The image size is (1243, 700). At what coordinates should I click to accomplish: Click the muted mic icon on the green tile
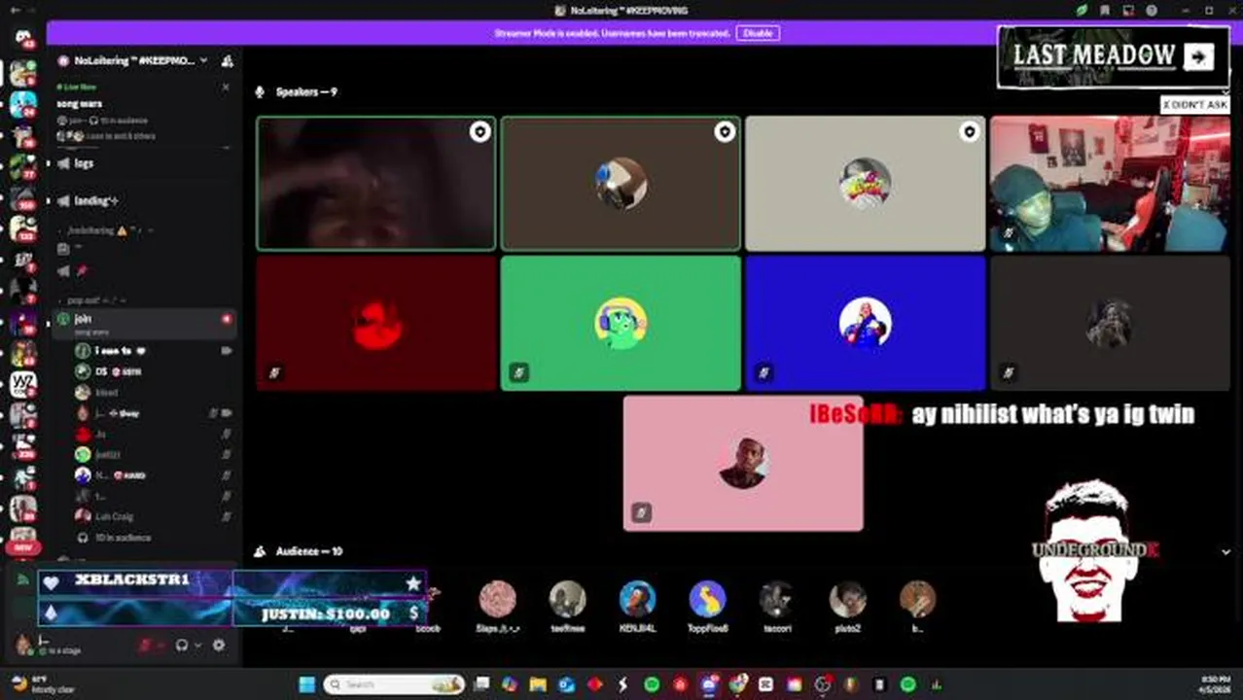pos(518,372)
